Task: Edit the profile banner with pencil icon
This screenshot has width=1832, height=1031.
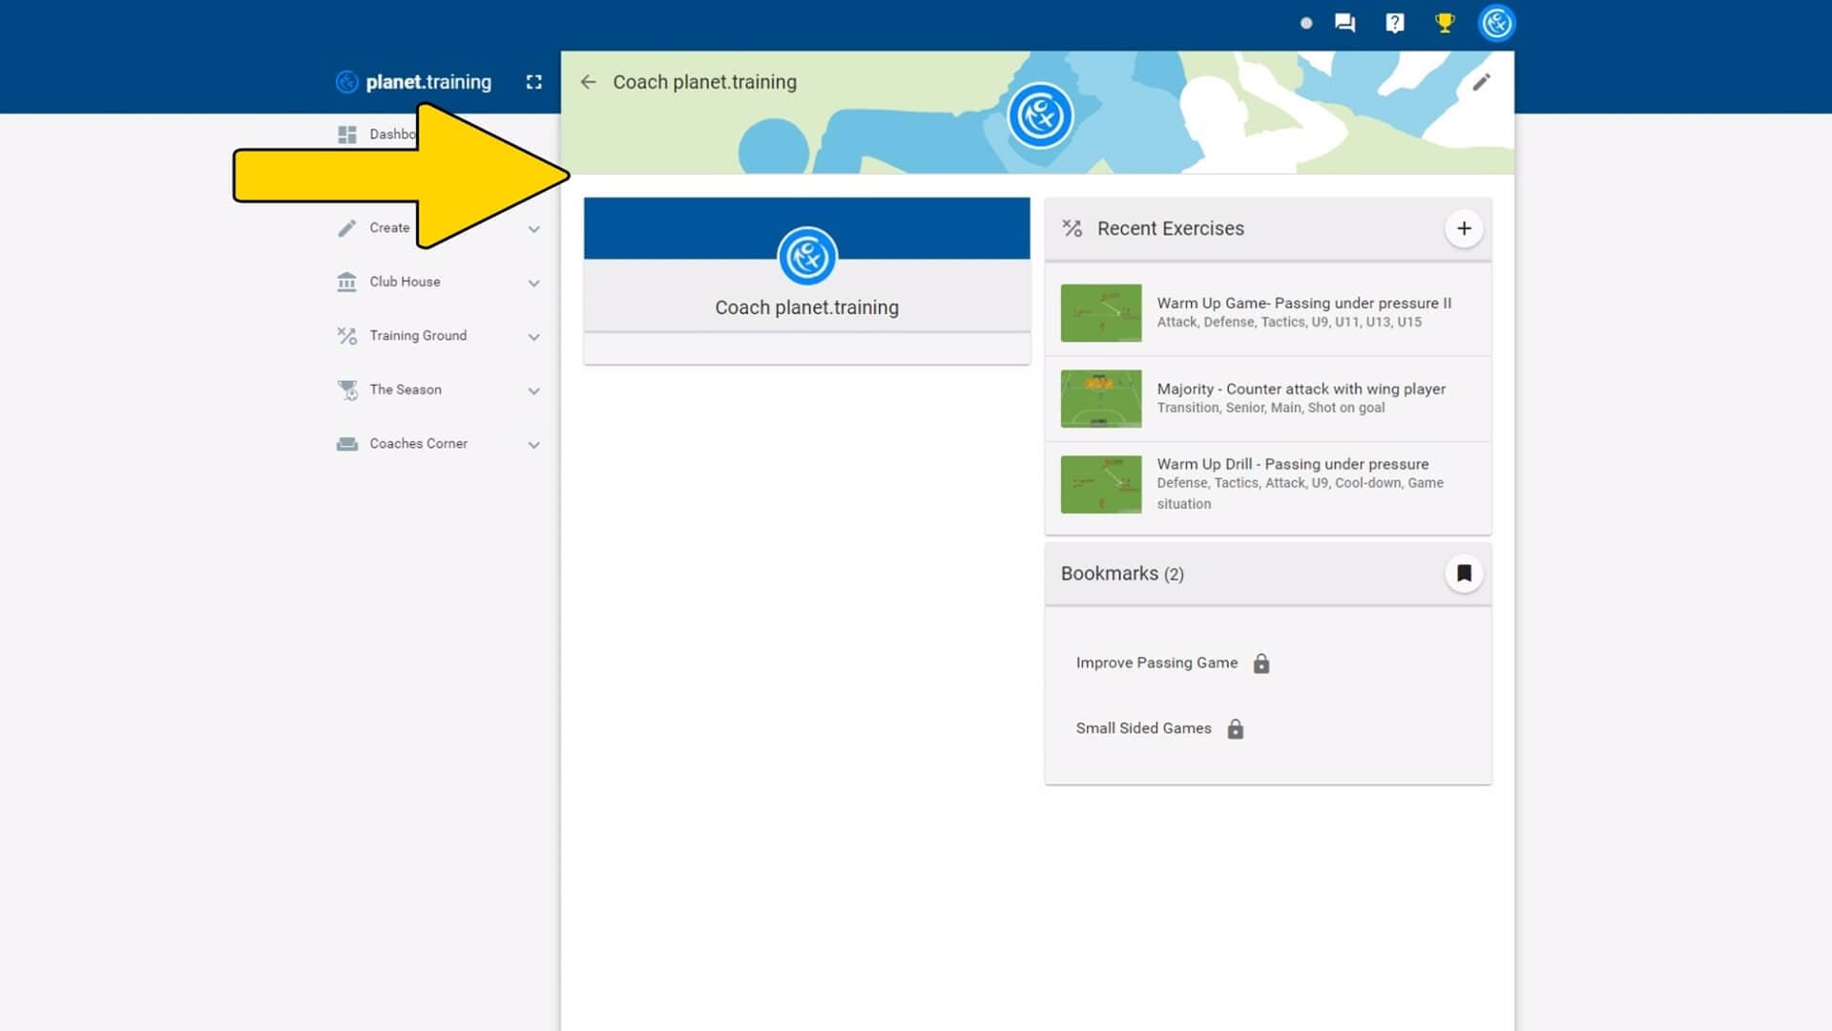Action: (1482, 82)
